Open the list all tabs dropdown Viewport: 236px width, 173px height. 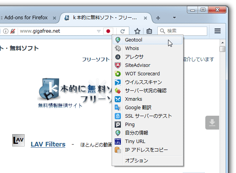pos(174,18)
